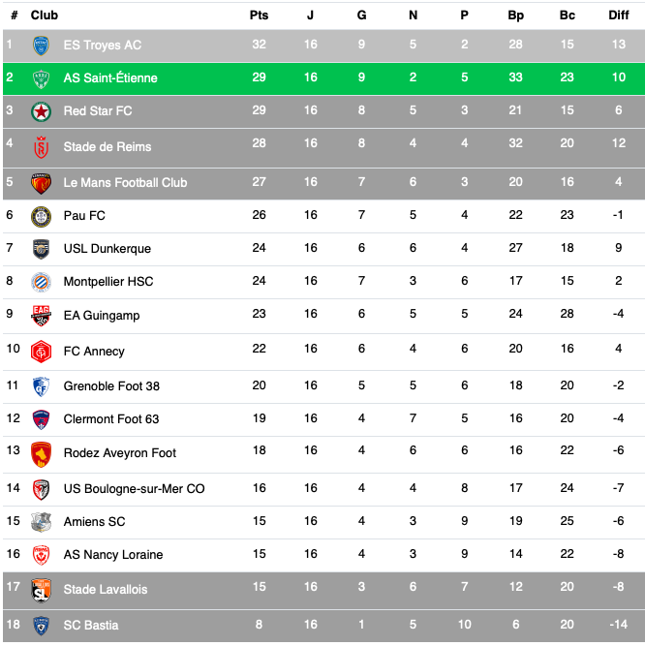Open the USL Dunkerque team link
The width and height of the screenshot is (645, 646).
[107, 249]
